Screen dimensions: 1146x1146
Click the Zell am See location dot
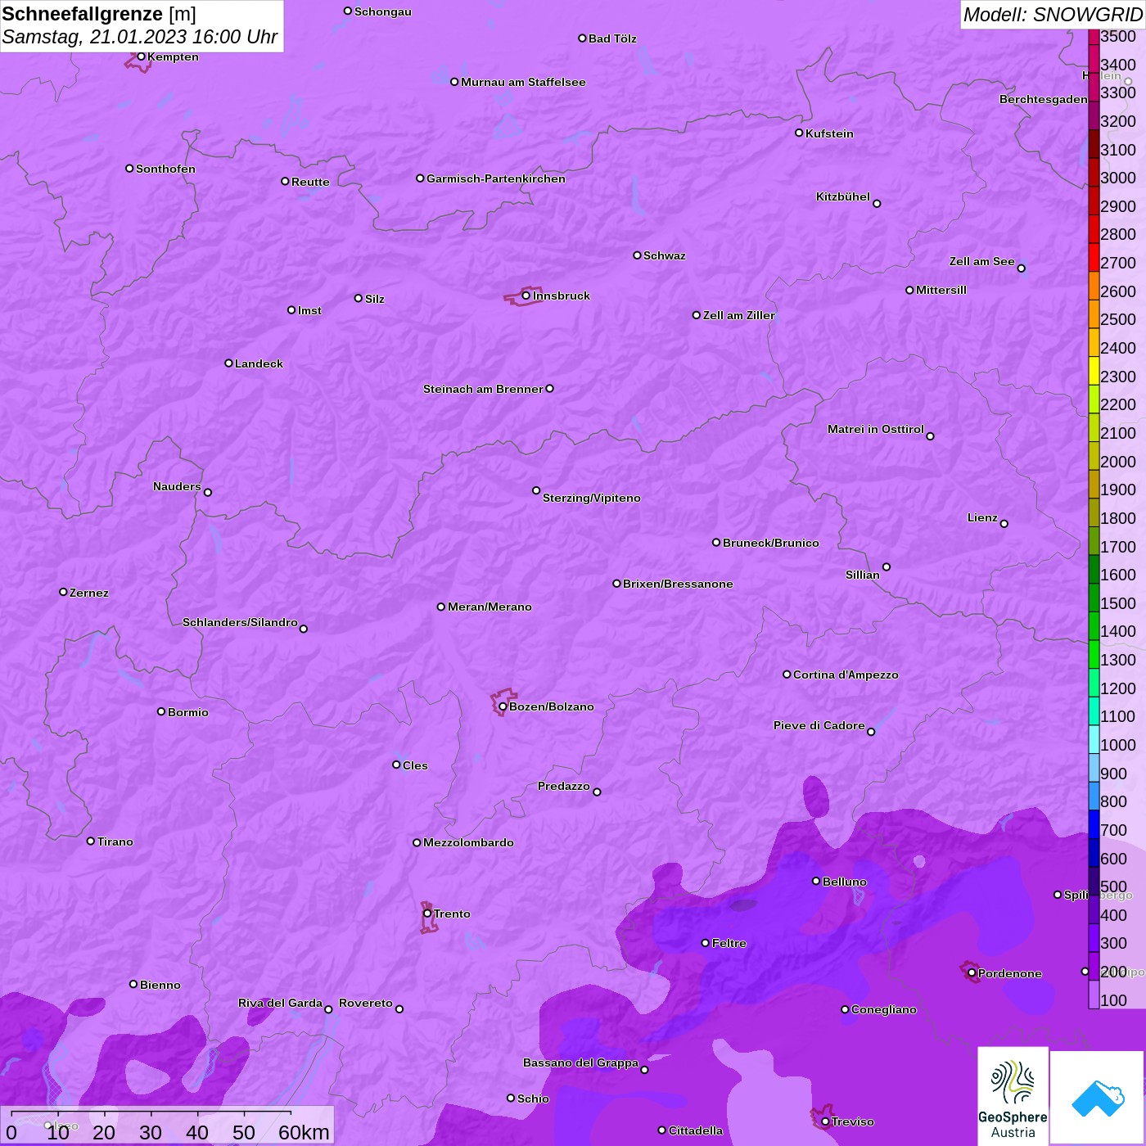pyautogui.click(x=1021, y=268)
